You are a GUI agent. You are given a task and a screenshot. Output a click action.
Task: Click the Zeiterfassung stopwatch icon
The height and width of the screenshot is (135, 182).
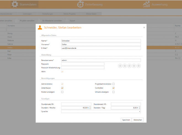click(x=80, y=4)
